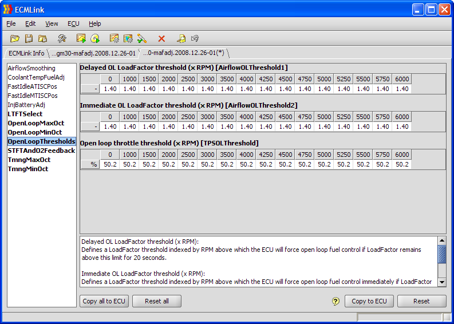Screen dimensions: 454x324
Task: Click the wrench and hammer tools icon
Action: 62,38
